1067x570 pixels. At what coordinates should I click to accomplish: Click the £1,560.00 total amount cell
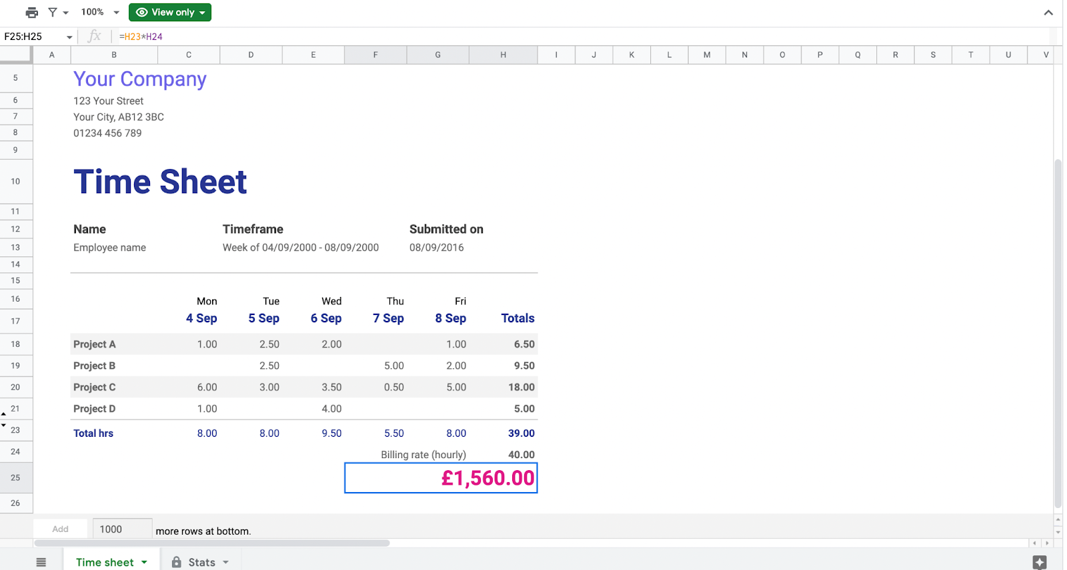441,478
